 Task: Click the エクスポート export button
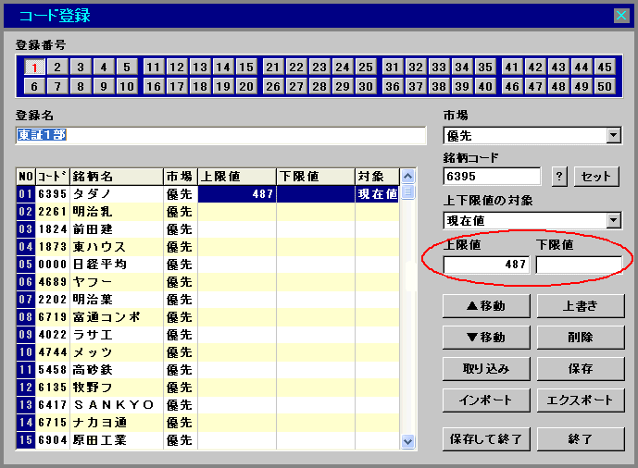pyautogui.click(x=581, y=400)
